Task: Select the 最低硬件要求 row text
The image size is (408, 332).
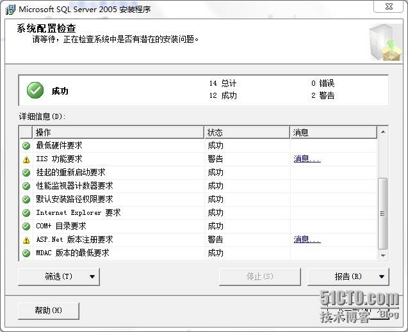Action: [x=60, y=145]
